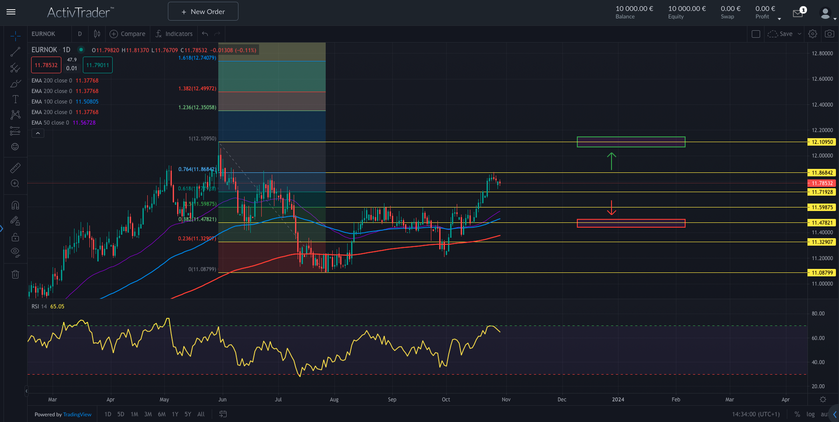
Task: Activate the Zoom In tool
Action: 15,184
